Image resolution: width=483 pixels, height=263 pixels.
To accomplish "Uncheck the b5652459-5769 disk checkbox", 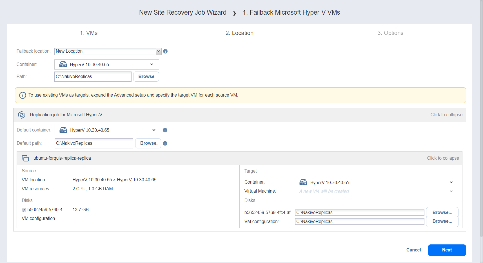I will pyautogui.click(x=24, y=210).
